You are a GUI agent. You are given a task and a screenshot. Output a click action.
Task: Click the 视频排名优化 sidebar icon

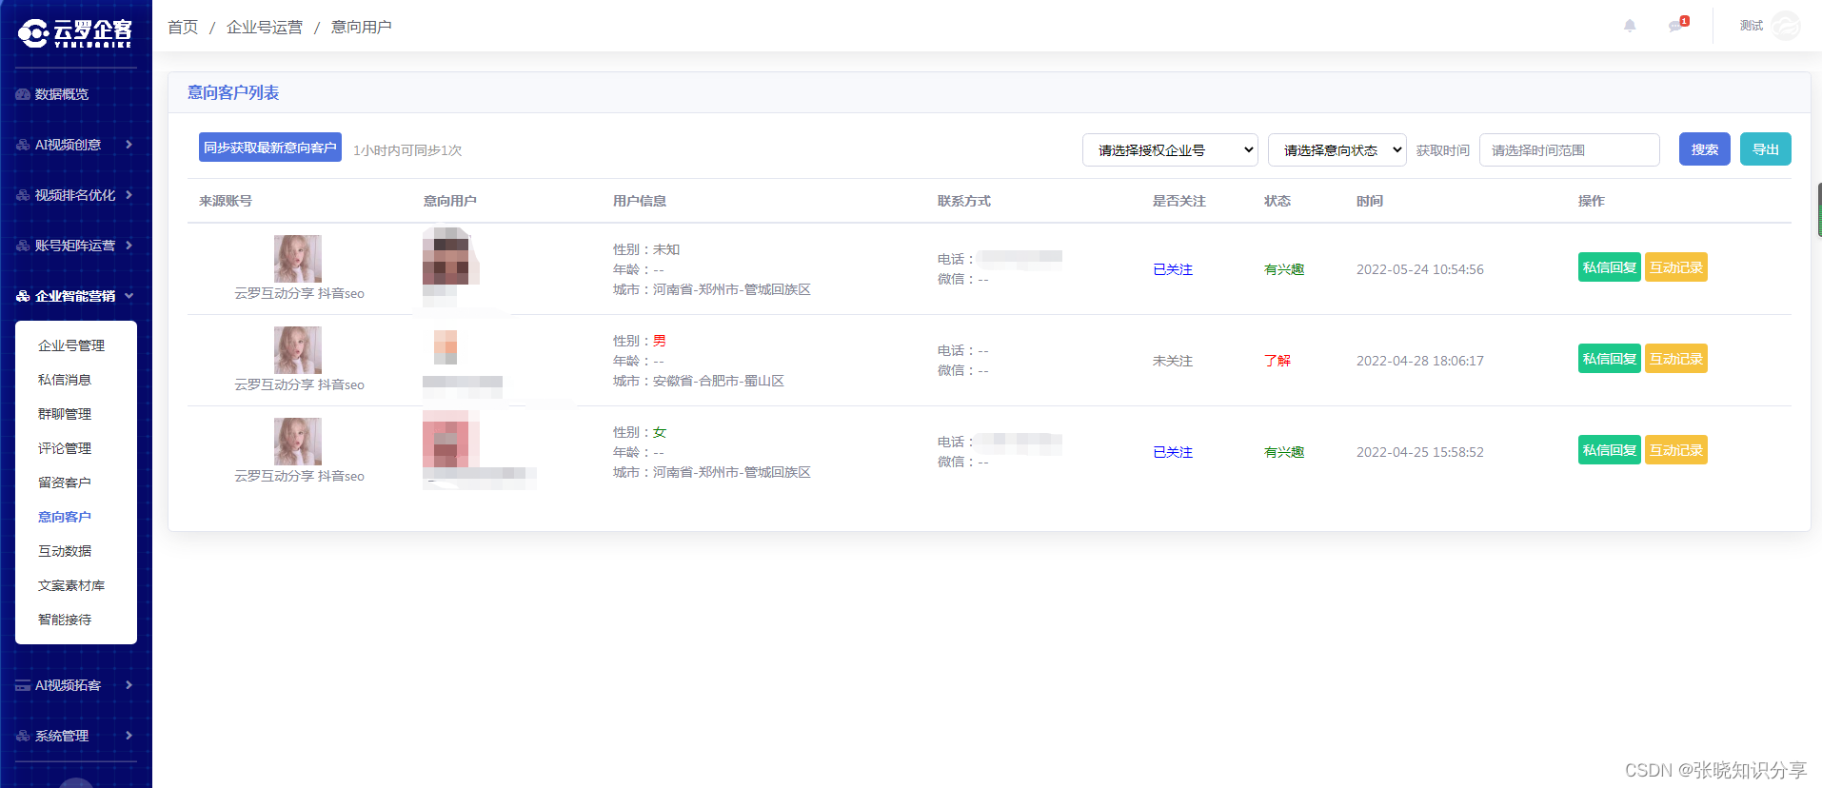click(23, 195)
